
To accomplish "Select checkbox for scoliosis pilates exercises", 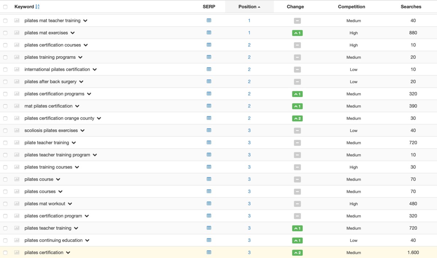I will coord(5,130).
